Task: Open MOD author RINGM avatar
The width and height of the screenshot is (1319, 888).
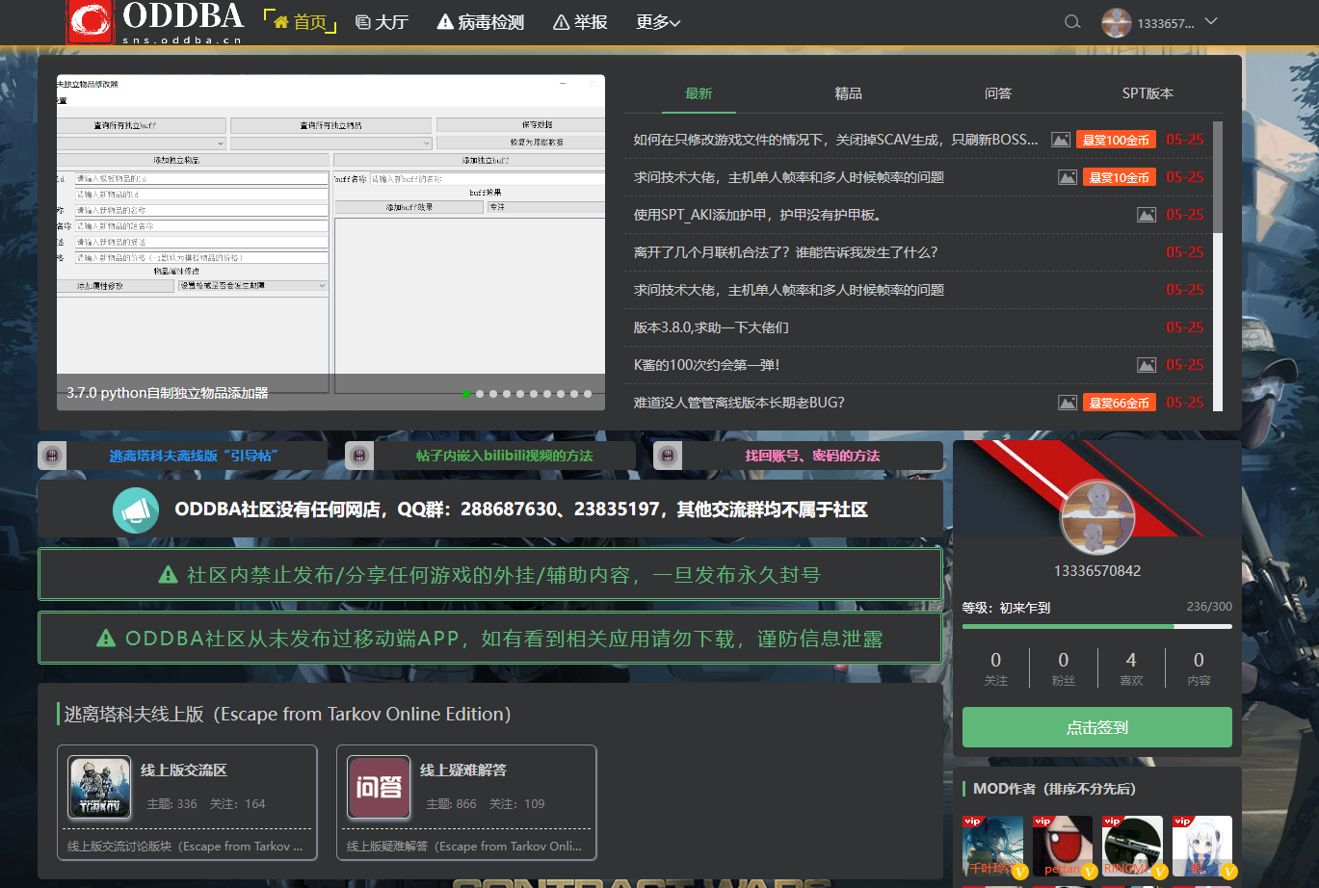Action: pyautogui.click(x=1133, y=847)
